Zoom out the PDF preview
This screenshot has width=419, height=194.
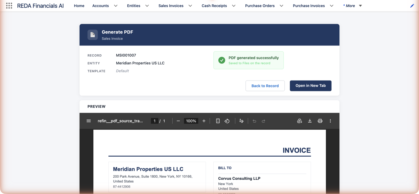coord(178,121)
